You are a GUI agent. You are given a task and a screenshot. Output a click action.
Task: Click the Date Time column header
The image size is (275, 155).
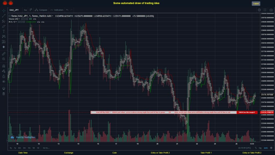(x=23, y=153)
